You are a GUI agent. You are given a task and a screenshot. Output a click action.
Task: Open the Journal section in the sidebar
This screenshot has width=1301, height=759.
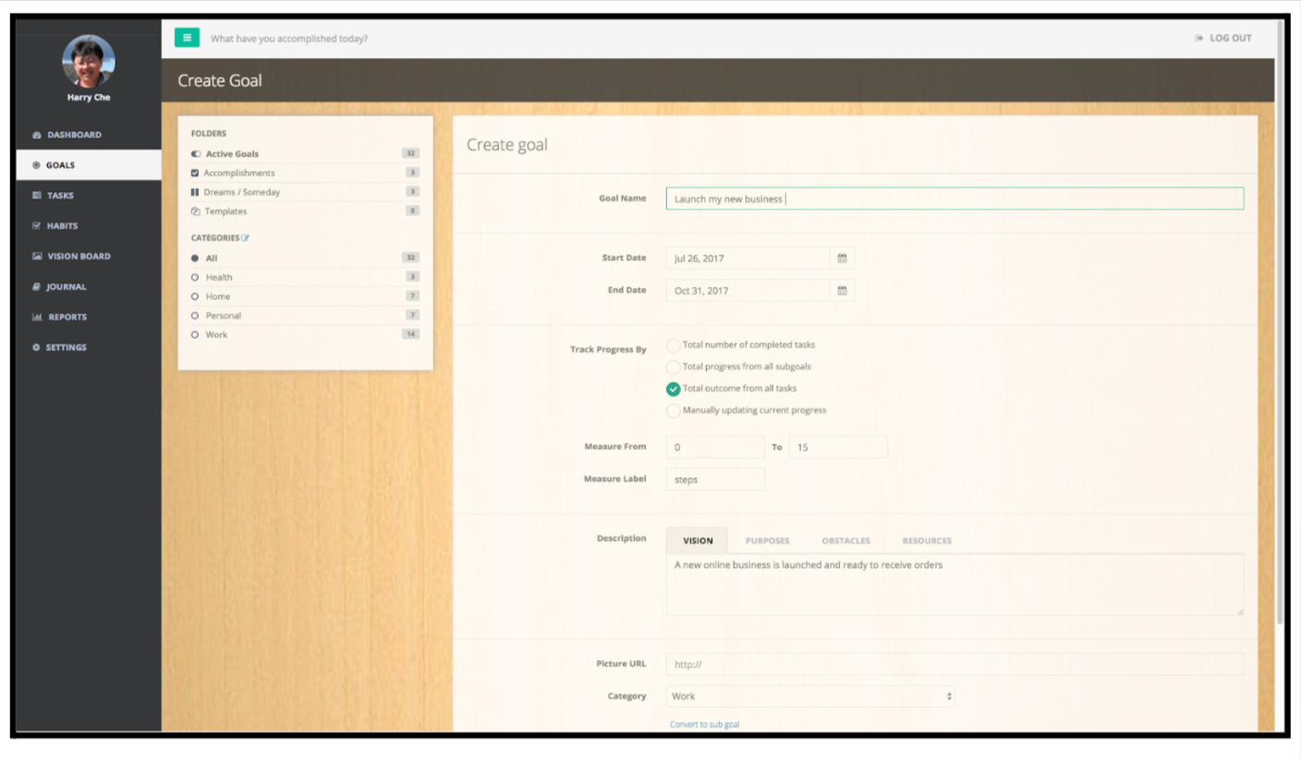click(66, 287)
